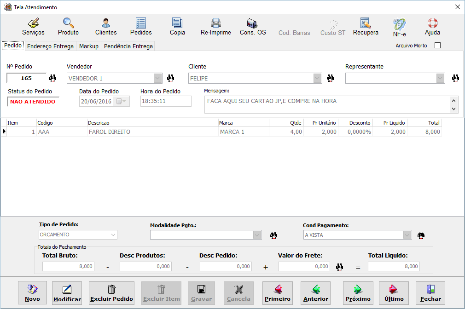Click the NAO ATENDIDO status field

point(33,102)
